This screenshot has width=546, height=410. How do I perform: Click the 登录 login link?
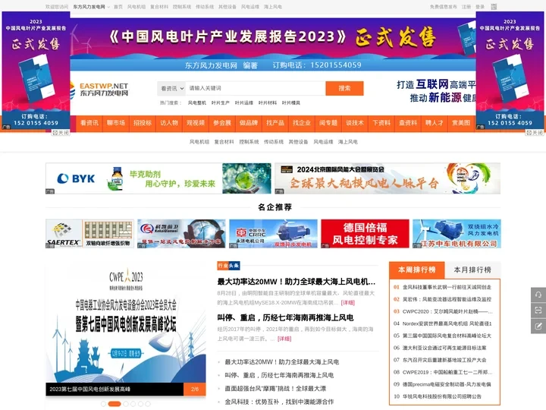click(x=480, y=7)
